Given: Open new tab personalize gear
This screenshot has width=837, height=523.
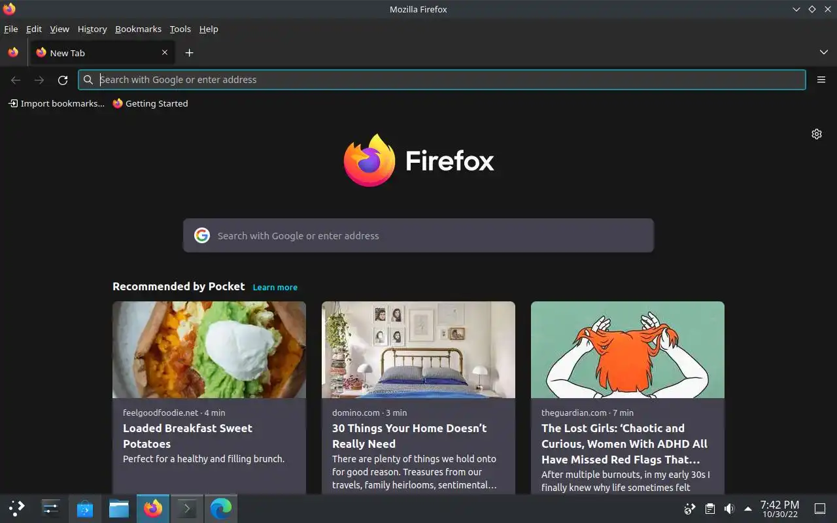Looking at the screenshot, I should click(x=817, y=134).
